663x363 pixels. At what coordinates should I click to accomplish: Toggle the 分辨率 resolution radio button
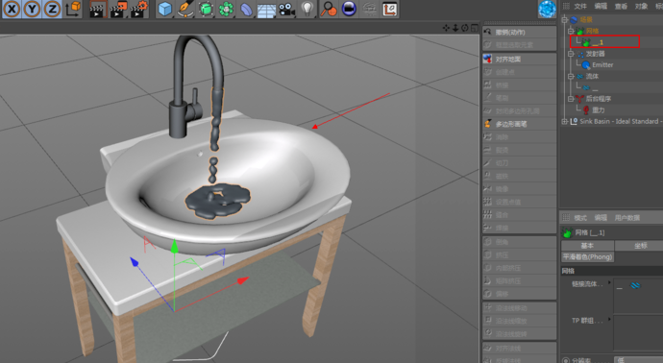point(566,360)
